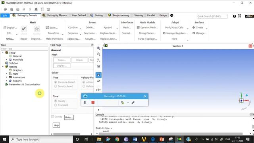Click the task page horizontal scrollbar
Image resolution: width=254 pixels, height=143 pixels.
67,134
